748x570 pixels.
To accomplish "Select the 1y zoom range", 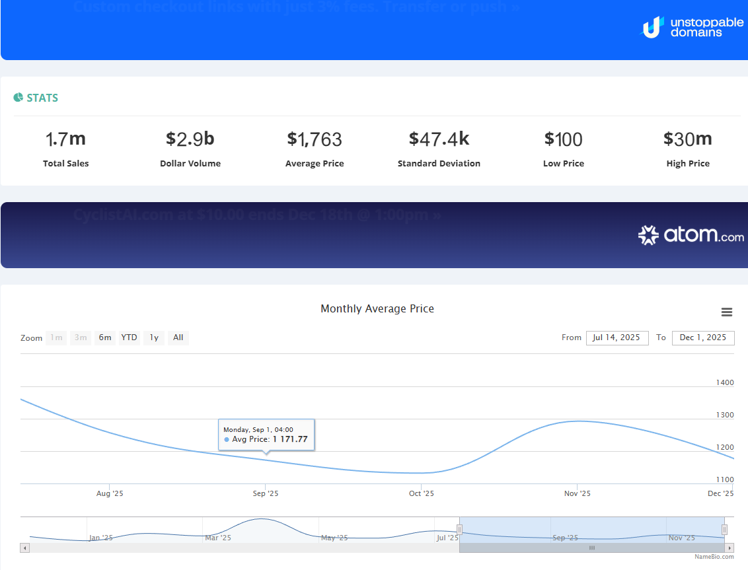I will (154, 338).
